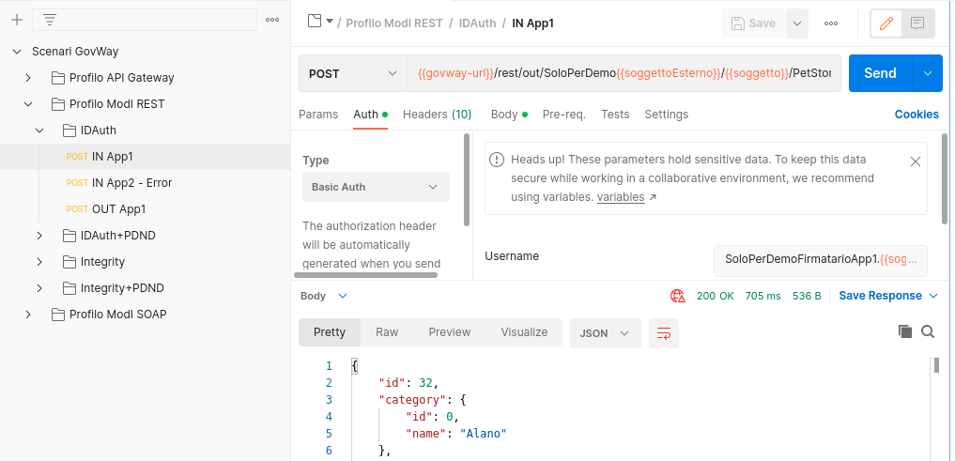
Task: Click the Profilo API Gateway folder icon
Action: (58, 78)
